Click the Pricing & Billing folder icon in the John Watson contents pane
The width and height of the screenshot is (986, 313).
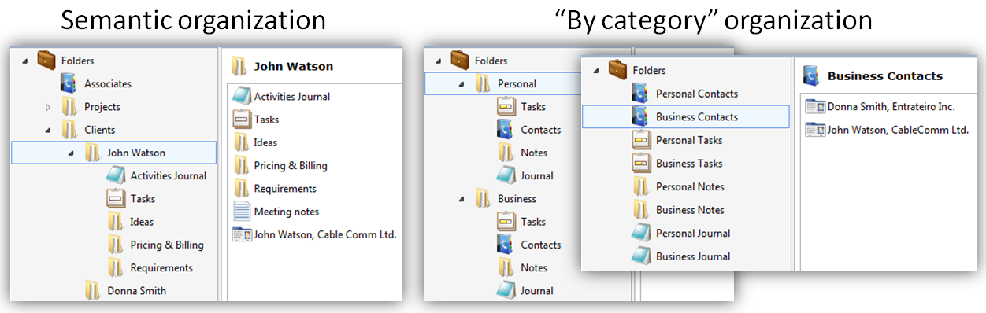pos(241,165)
